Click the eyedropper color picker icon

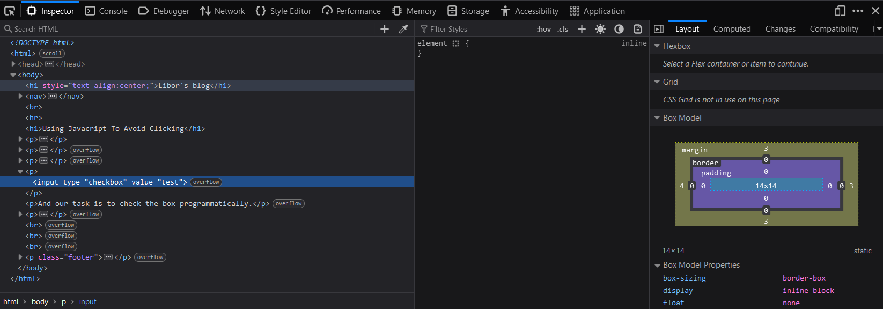point(403,29)
